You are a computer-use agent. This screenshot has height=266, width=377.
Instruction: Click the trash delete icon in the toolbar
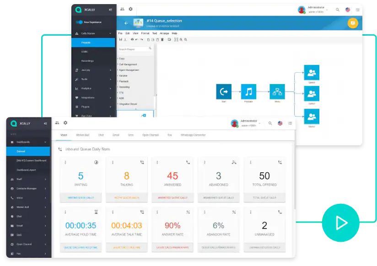click(162, 39)
